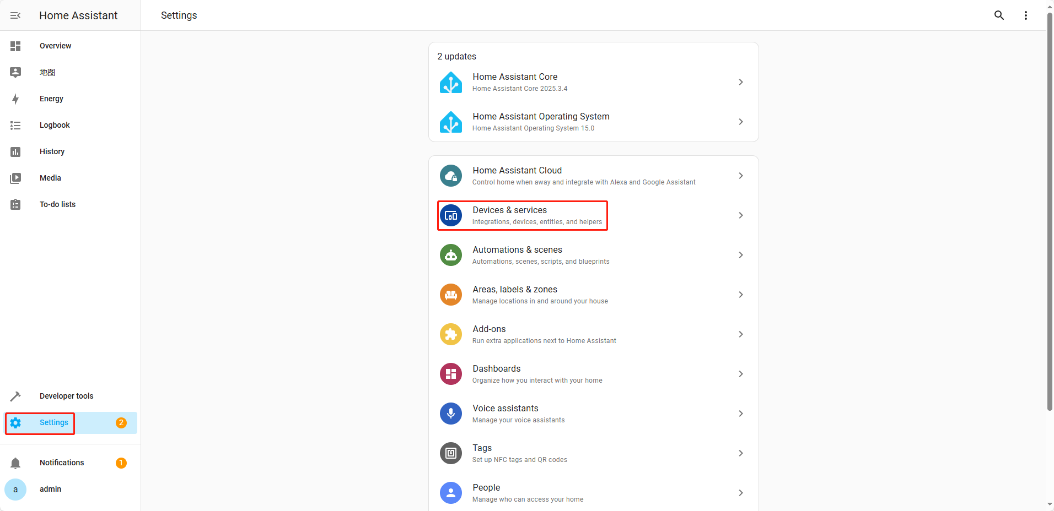1054x511 pixels.
Task: Click the Settings orange badge showing 2
Action: coord(121,423)
